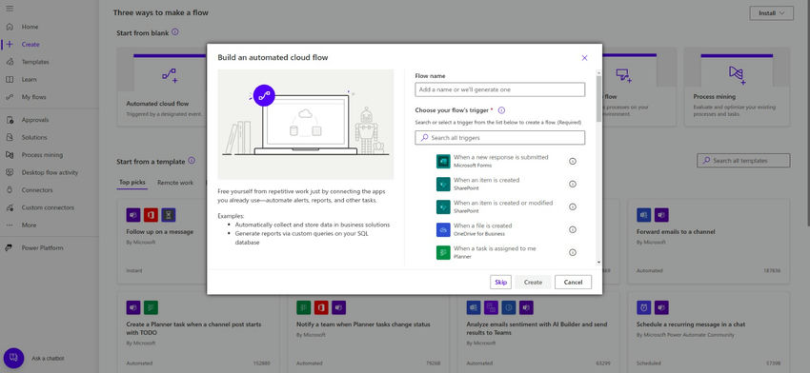Screen dimensions: 810x373
Task: Close the Build an automated cloud flow dialog
Action: pos(584,58)
